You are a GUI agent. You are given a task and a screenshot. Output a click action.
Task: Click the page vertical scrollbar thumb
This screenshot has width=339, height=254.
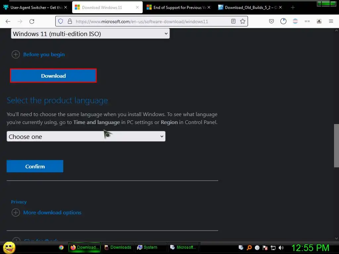click(x=336, y=146)
